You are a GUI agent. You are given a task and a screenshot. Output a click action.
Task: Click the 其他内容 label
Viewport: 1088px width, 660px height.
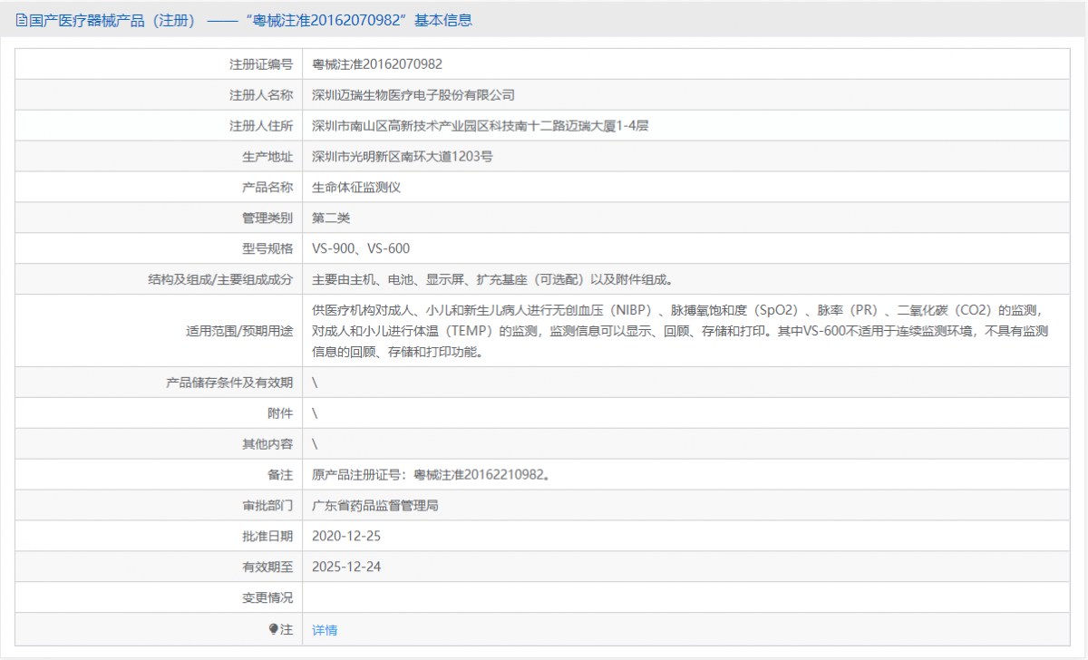click(267, 444)
